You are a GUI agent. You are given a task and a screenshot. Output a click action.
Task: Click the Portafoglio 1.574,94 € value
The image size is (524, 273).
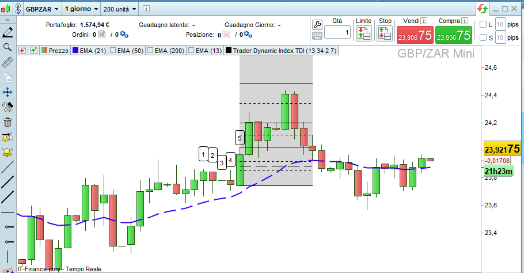[x=94, y=25]
